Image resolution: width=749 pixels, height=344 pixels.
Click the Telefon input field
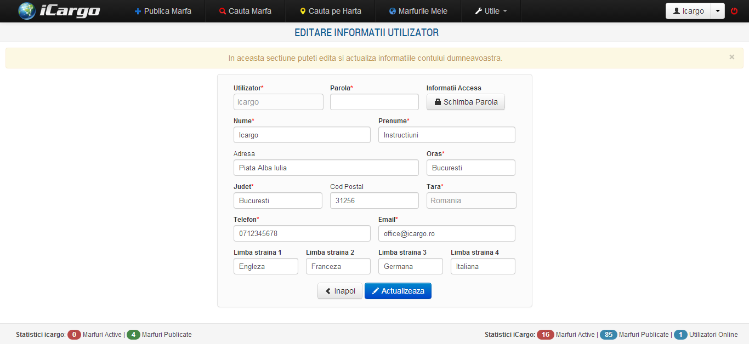coord(302,233)
